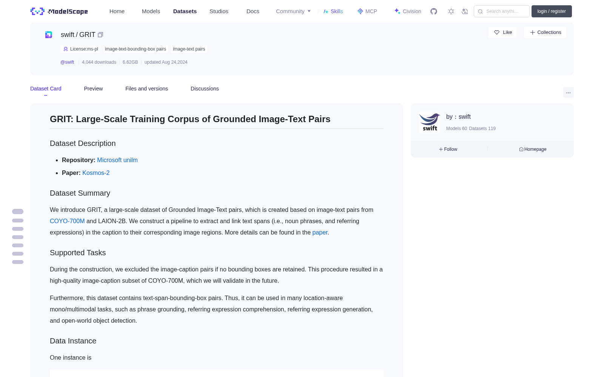Focus the Search anything input field

[x=502, y=11]
